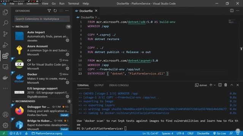Change the UTF-8 encoding
The height and width of the screenshot is (136, 243).
click(180, 133)
